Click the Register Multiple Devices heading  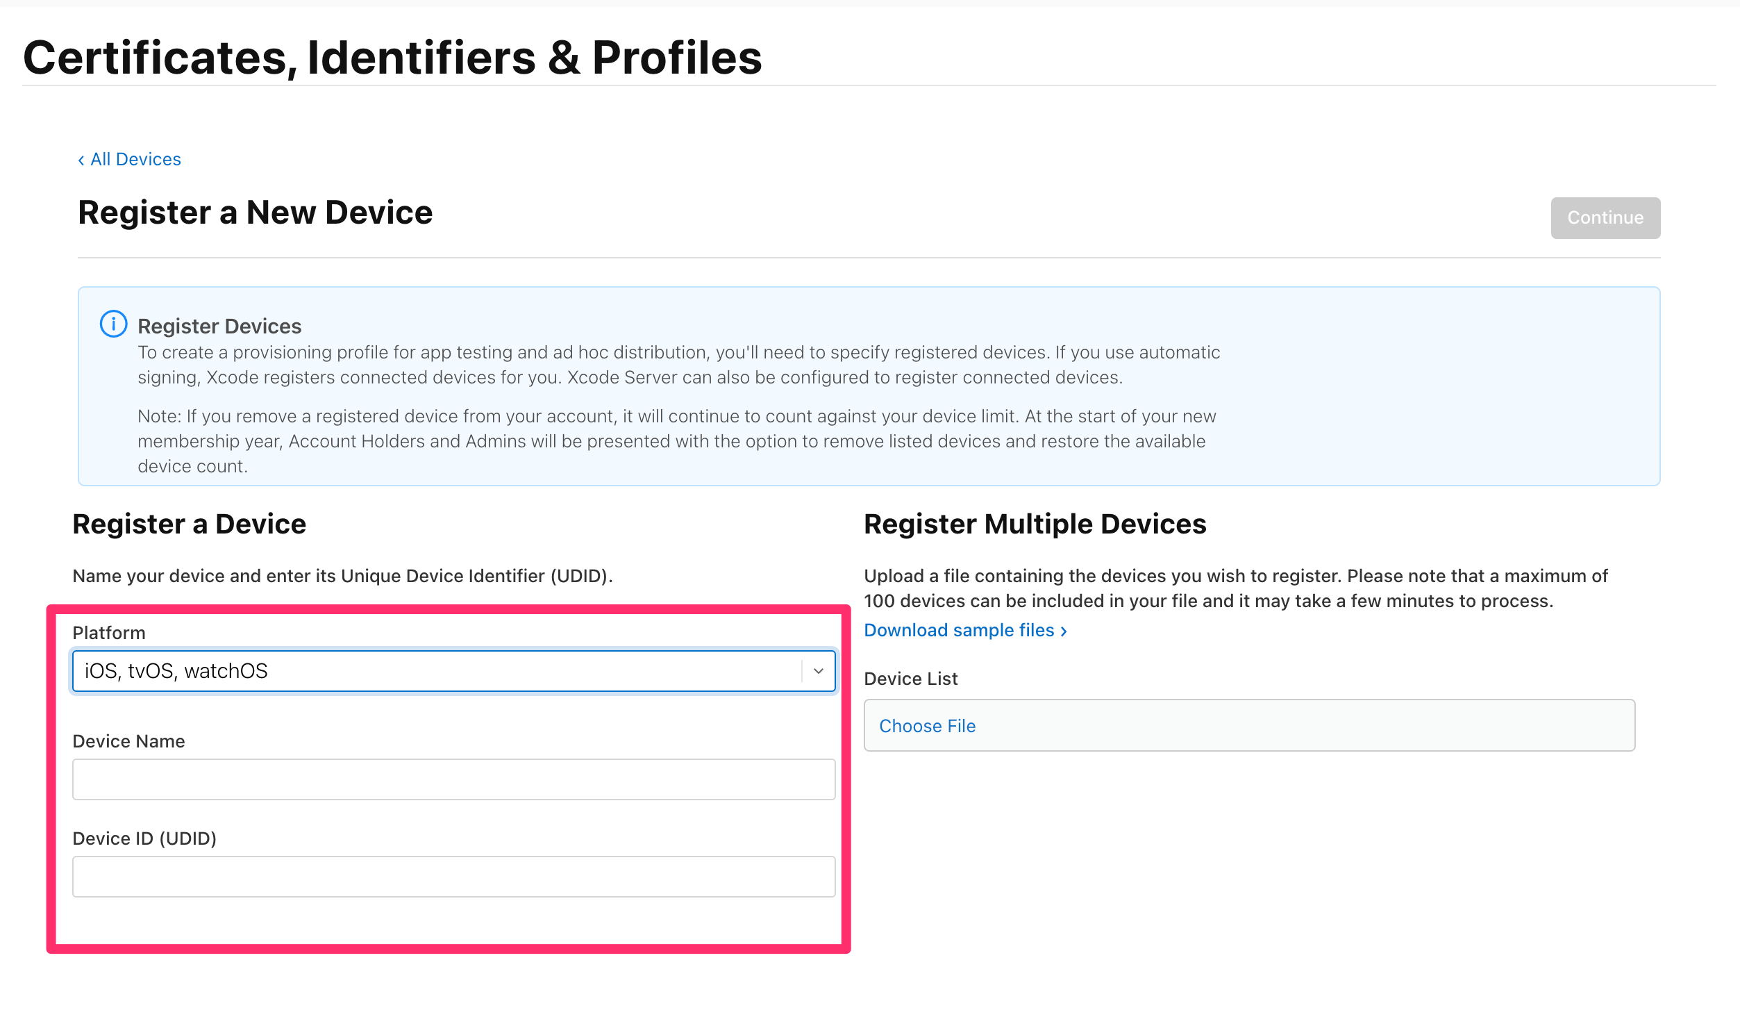pyautogui.click(x=1035, y=524)
